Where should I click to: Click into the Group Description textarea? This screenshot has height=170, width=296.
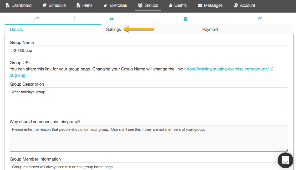(x=149, y=101)
